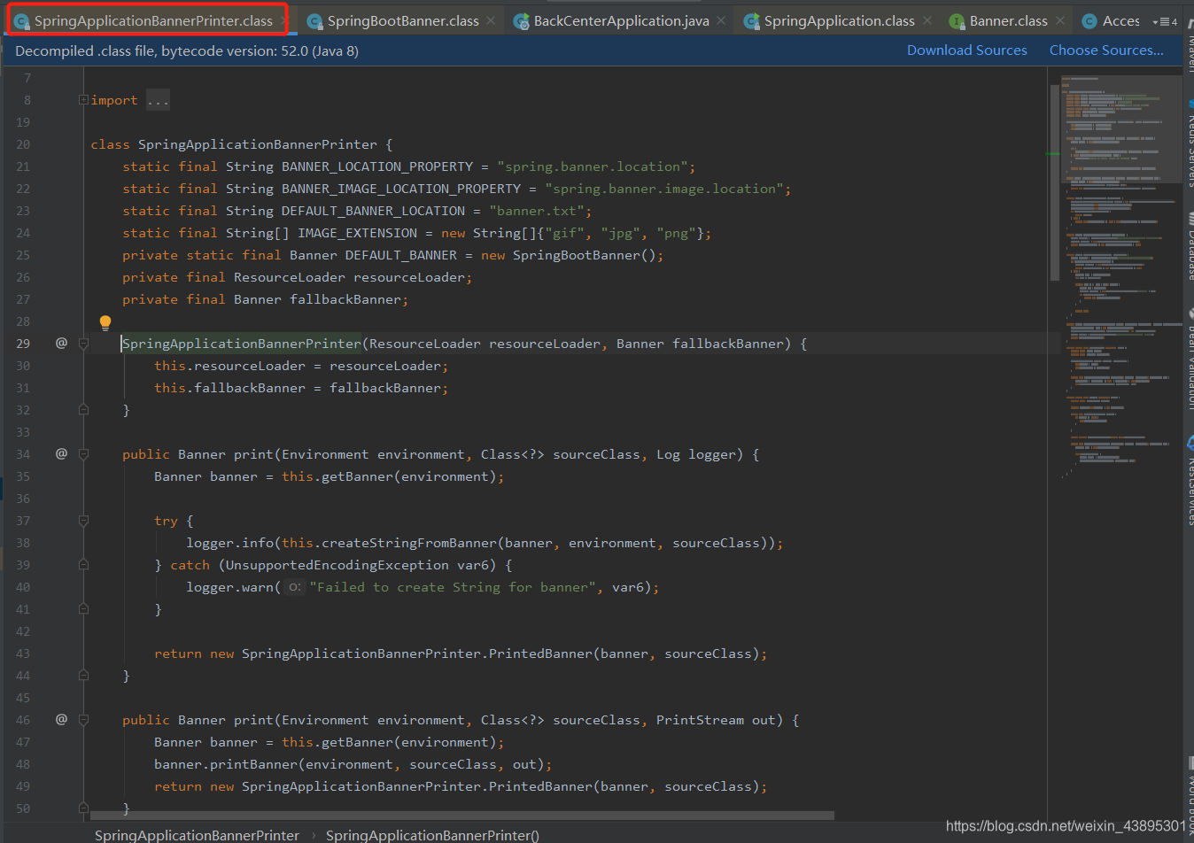Image resolution: width=1194 pixels, height=843 pixels.
Task: Open the SpringApplication.class tab
Action: 840,20
